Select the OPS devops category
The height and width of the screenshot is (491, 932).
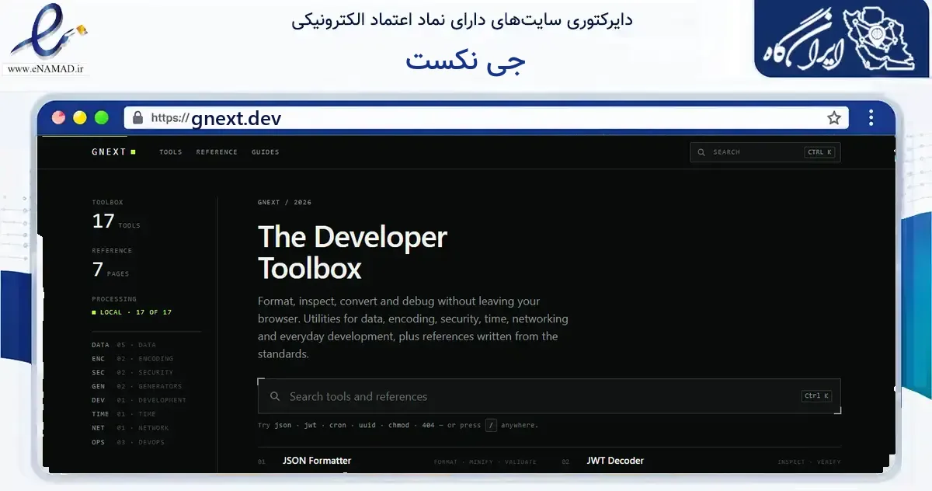pyautogui.click(x=128, y=442)
